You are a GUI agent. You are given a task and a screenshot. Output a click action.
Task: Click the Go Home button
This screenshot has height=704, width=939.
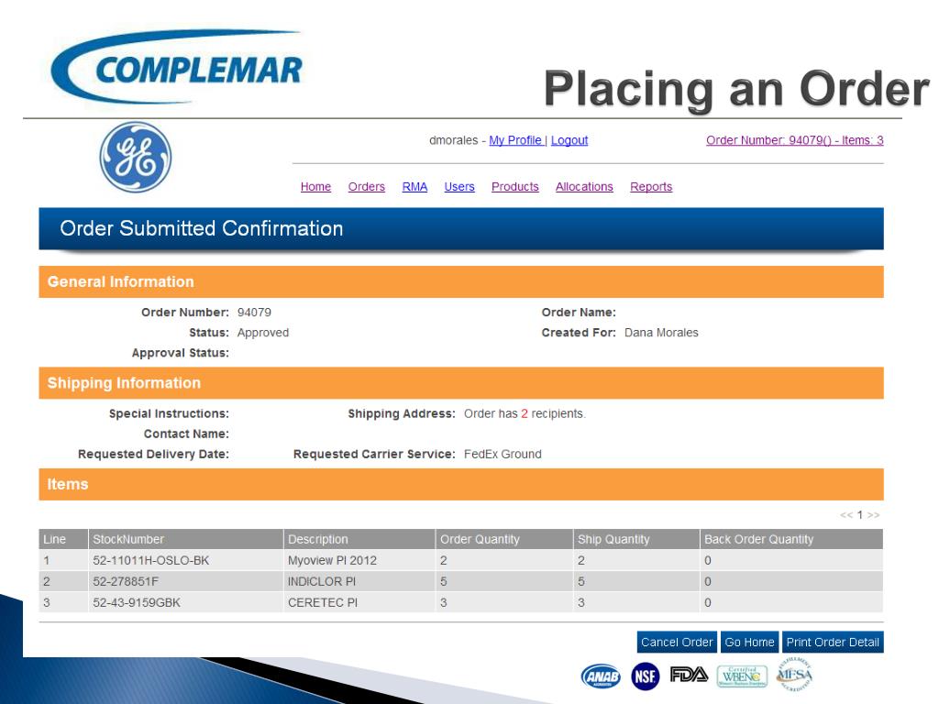coord(749,643)
